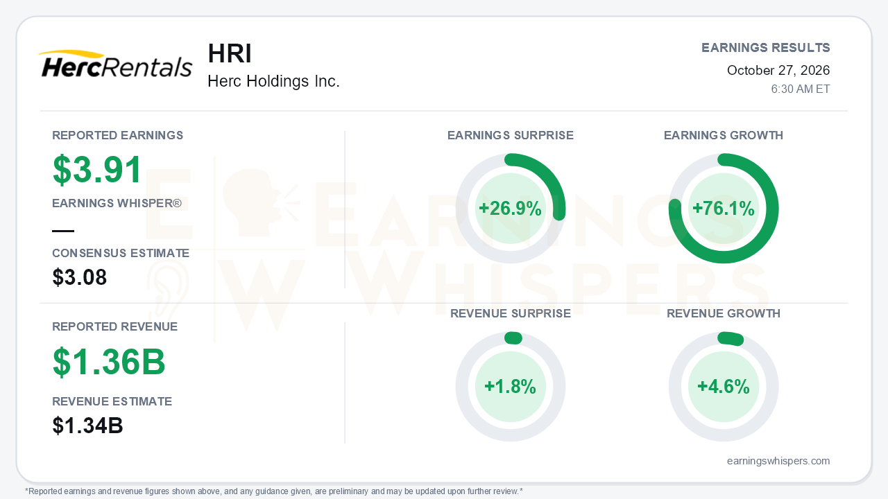Click the Herc Holdings Inc. company name

273,82
